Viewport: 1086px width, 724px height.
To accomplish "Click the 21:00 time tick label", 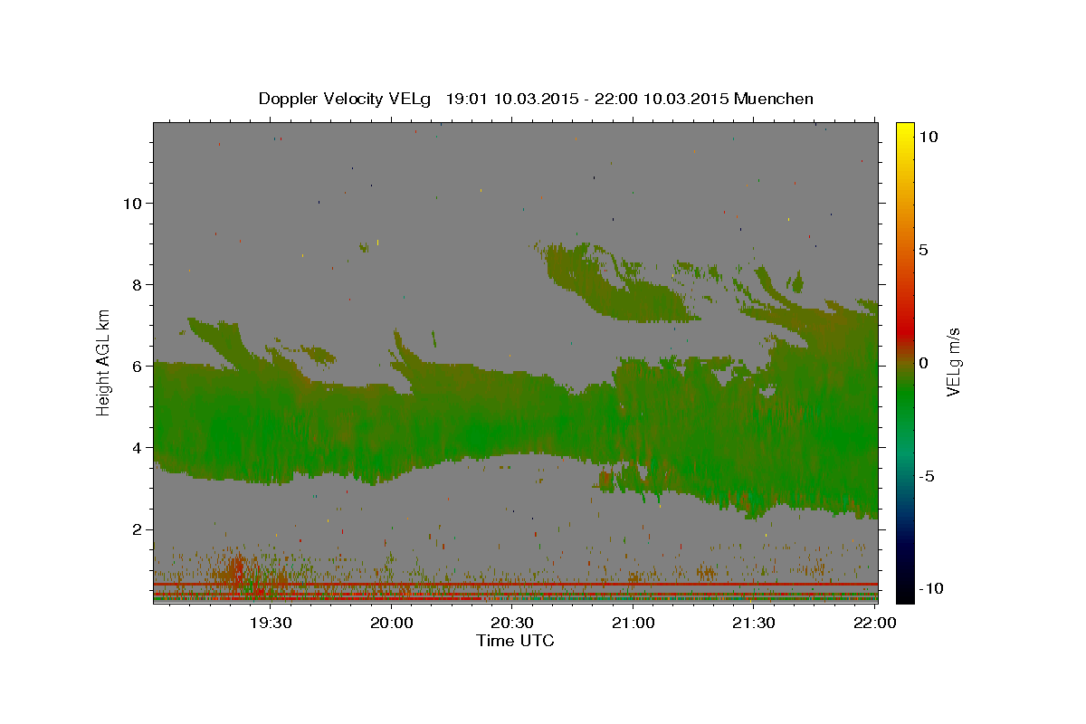I will 633,623.
